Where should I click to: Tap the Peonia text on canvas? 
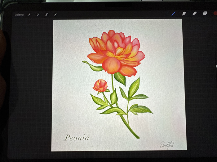point(77,138)
